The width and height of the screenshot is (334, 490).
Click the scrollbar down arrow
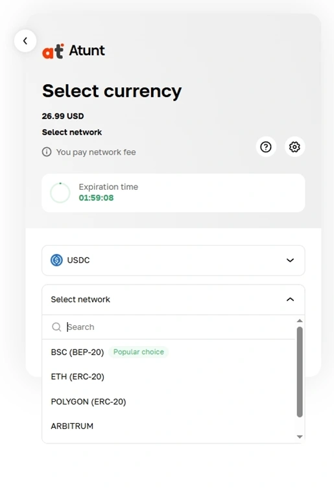(x=300, y=437)
